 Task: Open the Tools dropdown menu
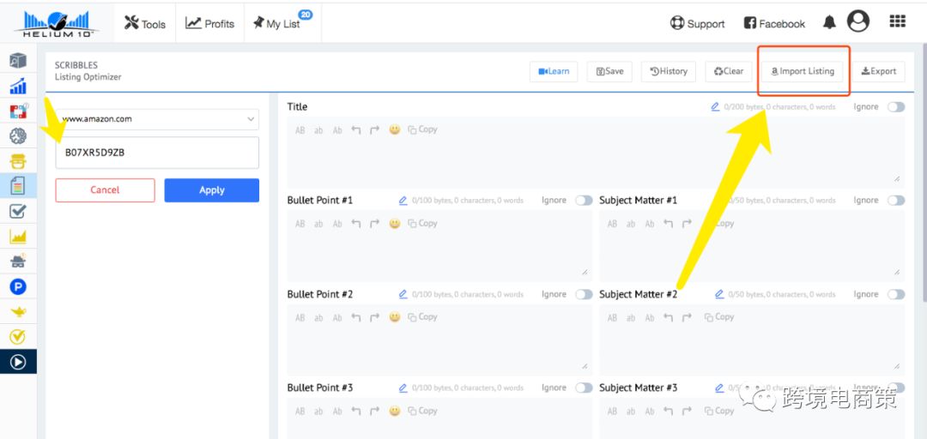click(145, 23)
